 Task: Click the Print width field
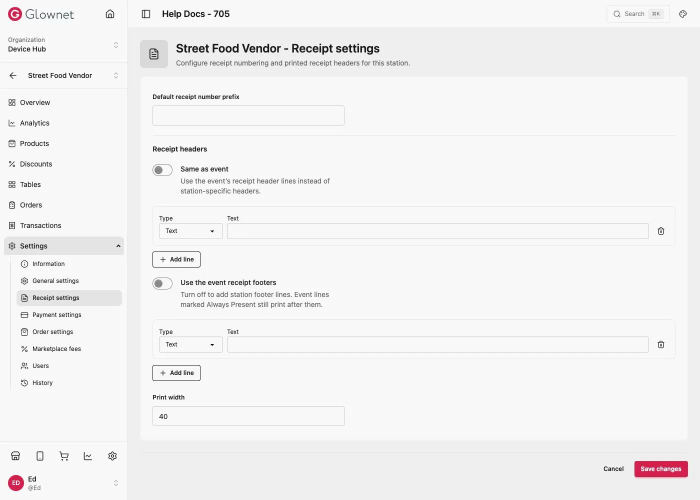coord(248,416)
